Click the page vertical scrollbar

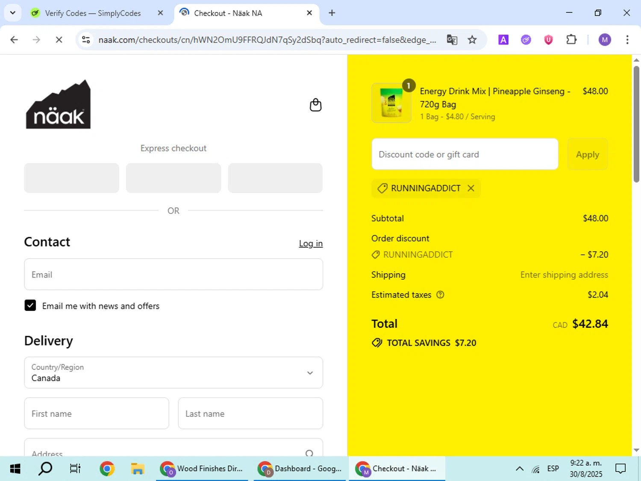coord(636,124)
